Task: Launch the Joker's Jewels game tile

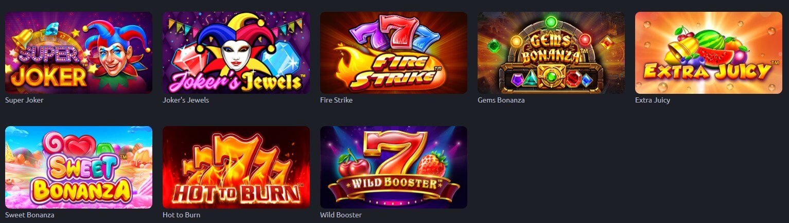Action: [x=236, y=53]
